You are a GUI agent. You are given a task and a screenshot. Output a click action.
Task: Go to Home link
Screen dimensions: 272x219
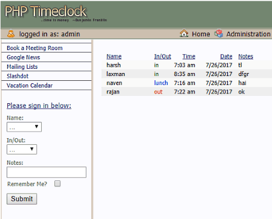[201, 34]
